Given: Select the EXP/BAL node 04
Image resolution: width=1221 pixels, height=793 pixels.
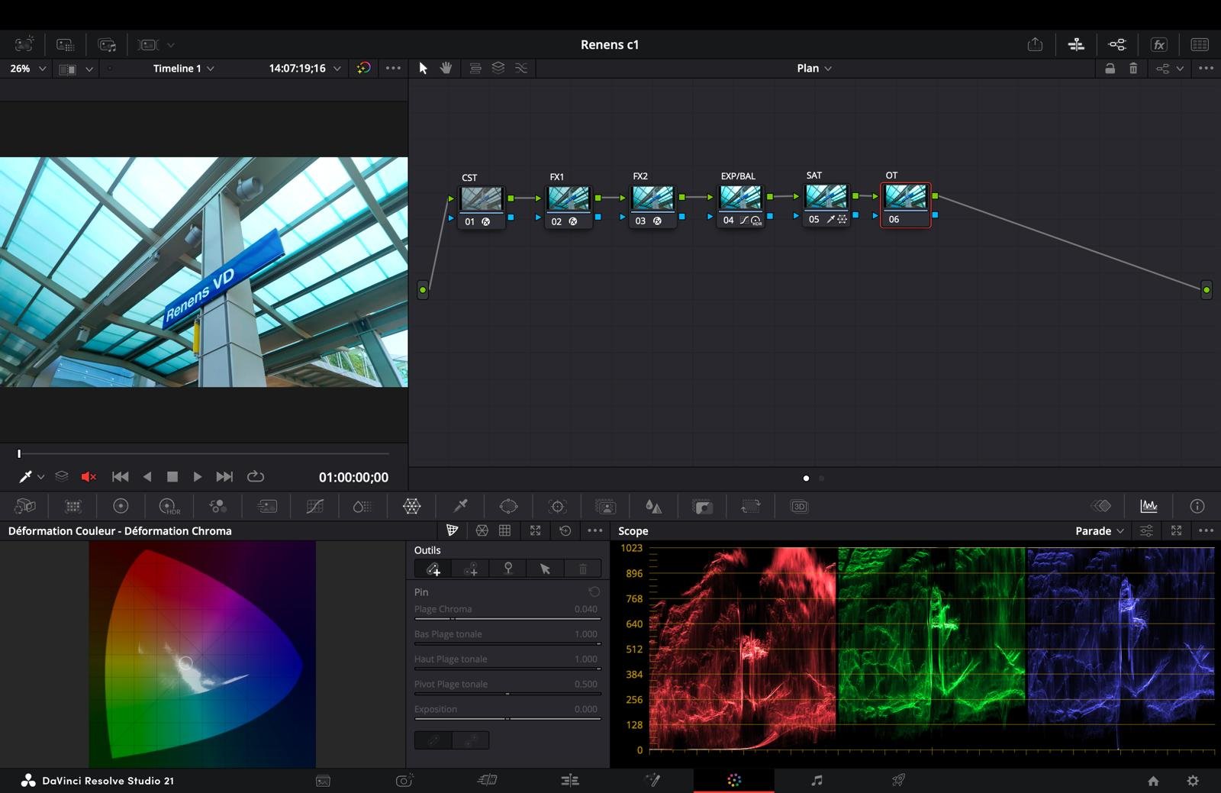Looking at the screenshot, I should click(x=740, y=206).
